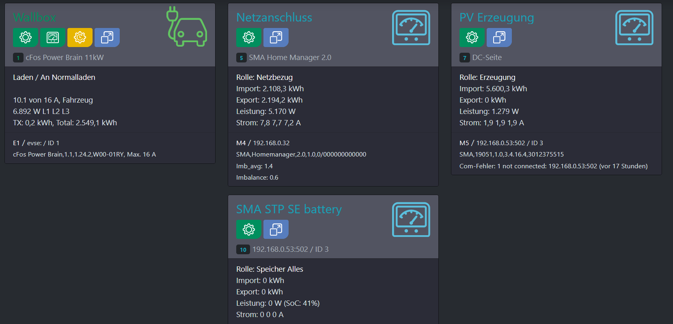Click 'SMA,Homemanager,2.0,1.0,0/000000000000' line
Screen dimensions: 673x324
click(301, 154)
